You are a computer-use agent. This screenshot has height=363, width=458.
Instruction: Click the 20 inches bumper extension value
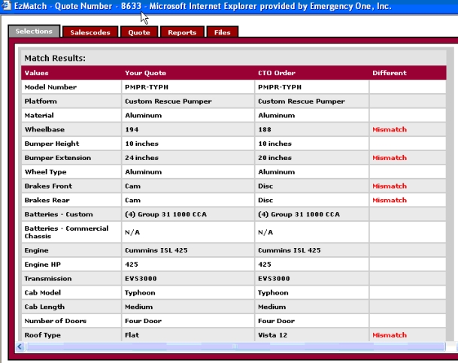pos(274,158)
